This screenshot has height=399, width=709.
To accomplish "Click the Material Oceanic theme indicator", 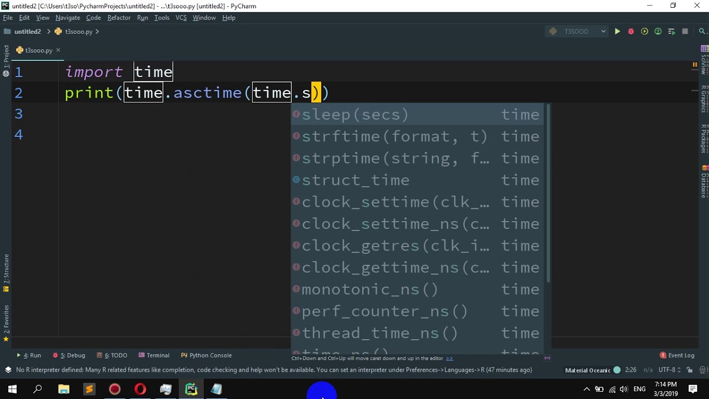I will tap(592, 370).
